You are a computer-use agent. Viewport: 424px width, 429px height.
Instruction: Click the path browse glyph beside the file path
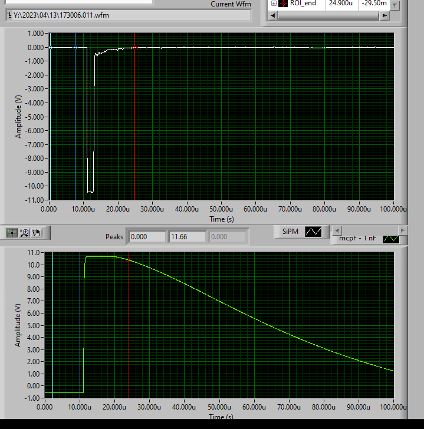pos(9,15)
